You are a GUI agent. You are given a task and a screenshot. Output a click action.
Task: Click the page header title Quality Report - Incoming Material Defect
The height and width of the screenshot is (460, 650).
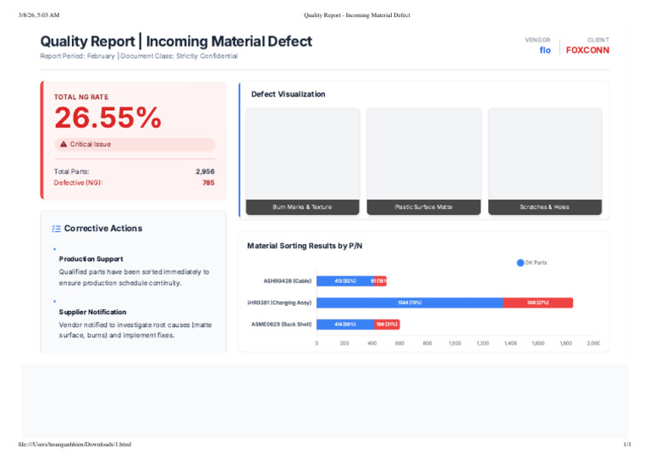(x=357, y=15)
